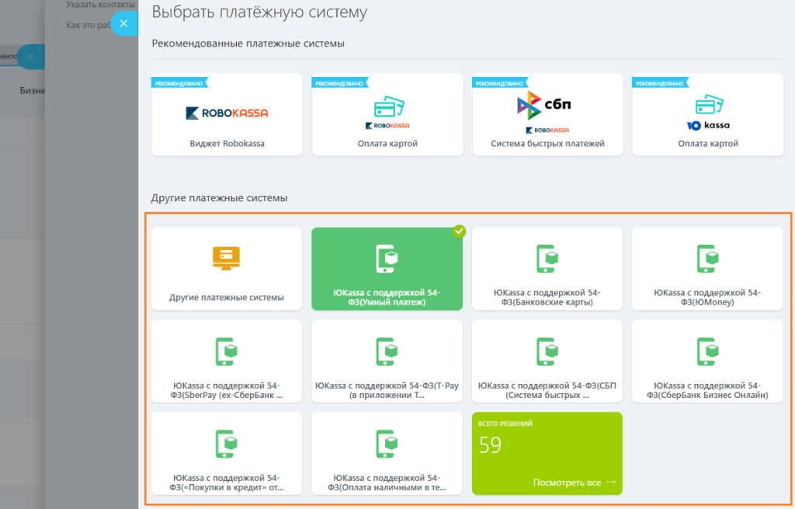Select ЮKassa 54-ФЗ (ЮMoney) tile
795x509 pixels.
(x=707, y=269)
